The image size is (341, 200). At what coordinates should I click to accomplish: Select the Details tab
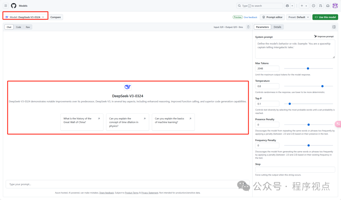pyautogui.click(x=277, y=27)
